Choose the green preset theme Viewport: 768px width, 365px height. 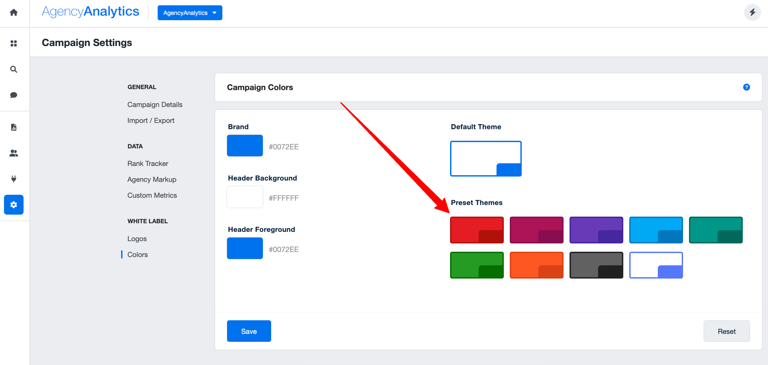[477, 265]
